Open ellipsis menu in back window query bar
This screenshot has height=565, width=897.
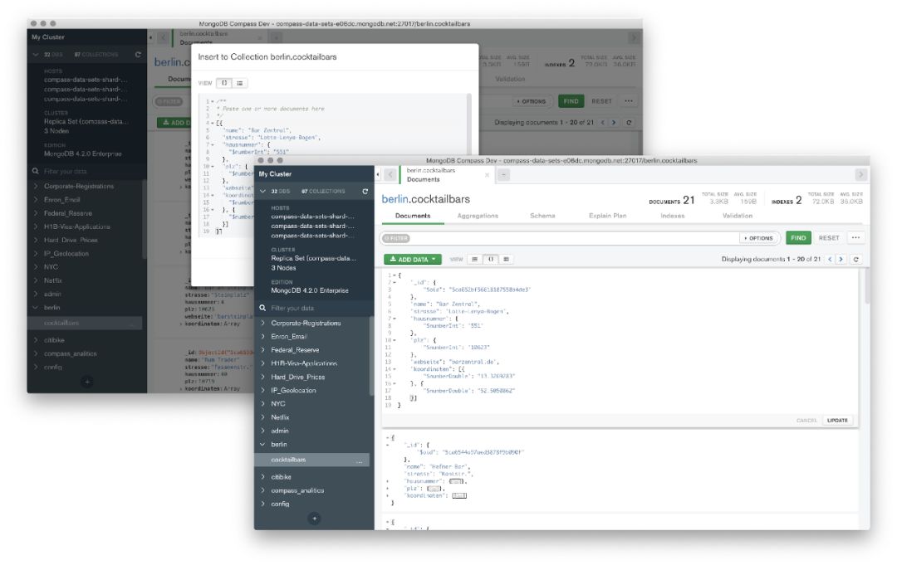(x=629, y=101)
